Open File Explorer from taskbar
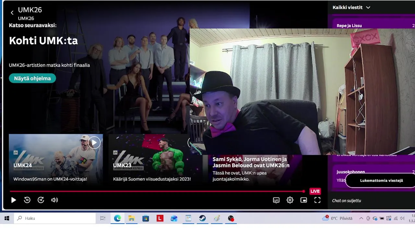Image resolution: width=415 pixels, height=233 pixels. point(131,218)
